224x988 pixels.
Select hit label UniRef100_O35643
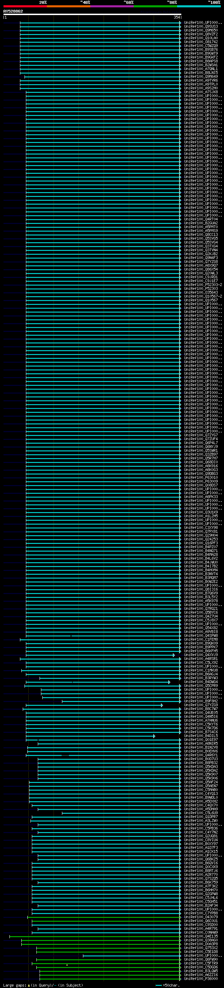tap(201, 292)
